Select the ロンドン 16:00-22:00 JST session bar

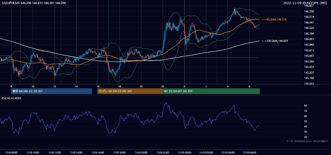pyautogui.click(x=130, y=91)
